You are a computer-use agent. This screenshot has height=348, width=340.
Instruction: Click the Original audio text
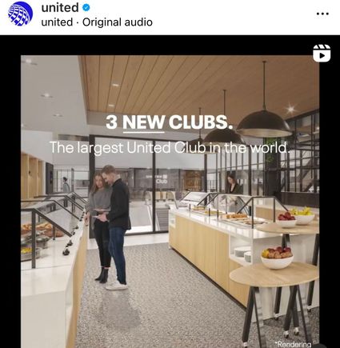click(118, 22)
